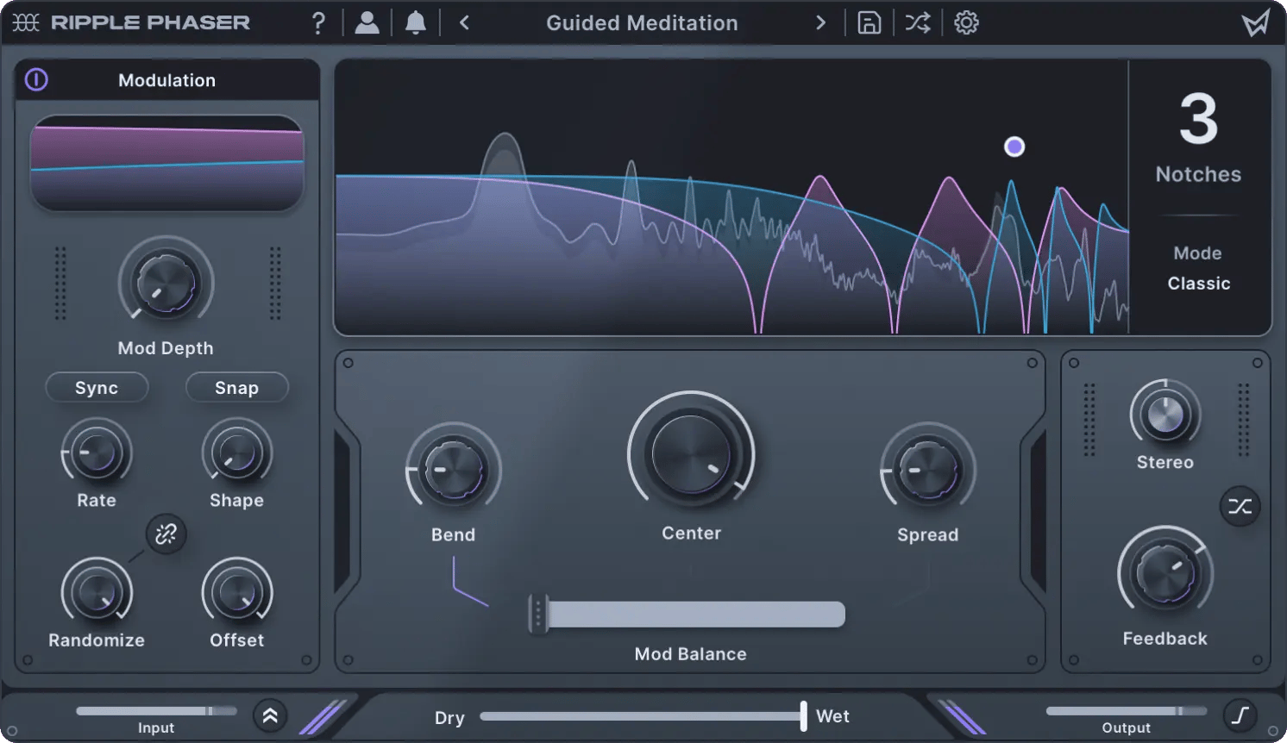Enable the Sync button
Screen dimensions: 1287x743
pyautogui.click(x=97, y=388)
